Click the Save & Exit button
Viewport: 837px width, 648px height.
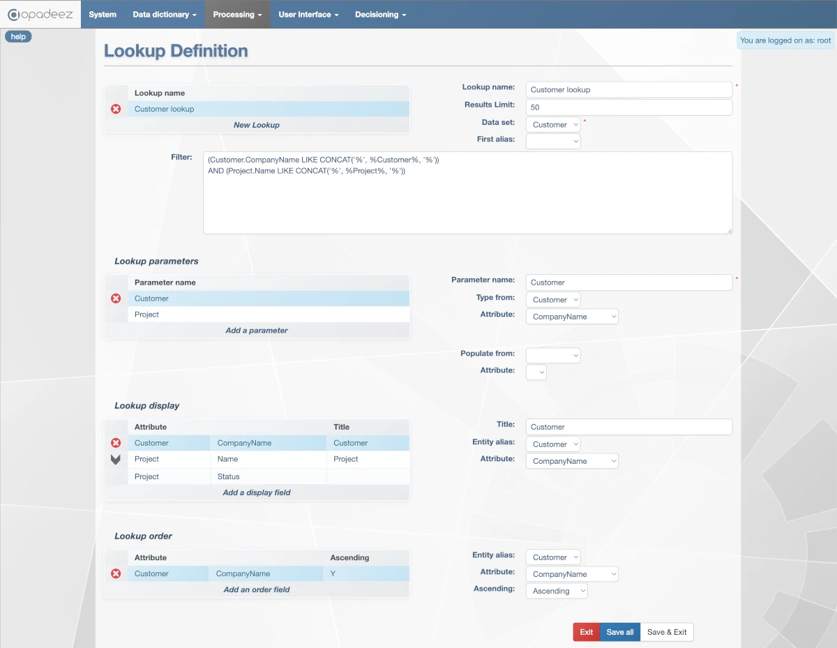pyautogui.click(x=667, y=631)
